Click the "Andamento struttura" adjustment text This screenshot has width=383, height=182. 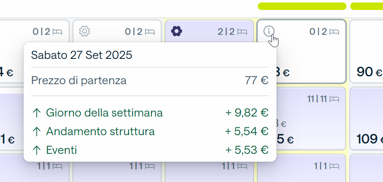pos(100,132)
